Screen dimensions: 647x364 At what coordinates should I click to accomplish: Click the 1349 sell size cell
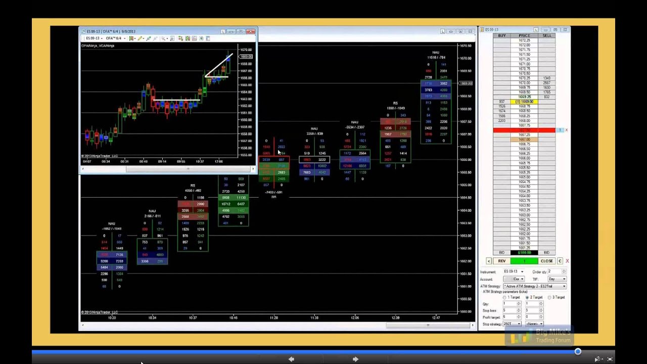click(x=546, y=78)
